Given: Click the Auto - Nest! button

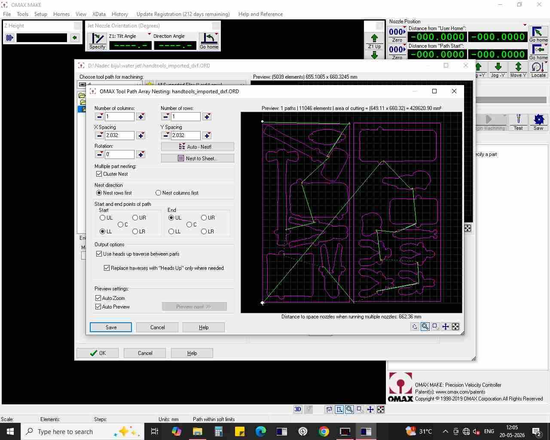Looking at the screenshot, I should [198, 147].
